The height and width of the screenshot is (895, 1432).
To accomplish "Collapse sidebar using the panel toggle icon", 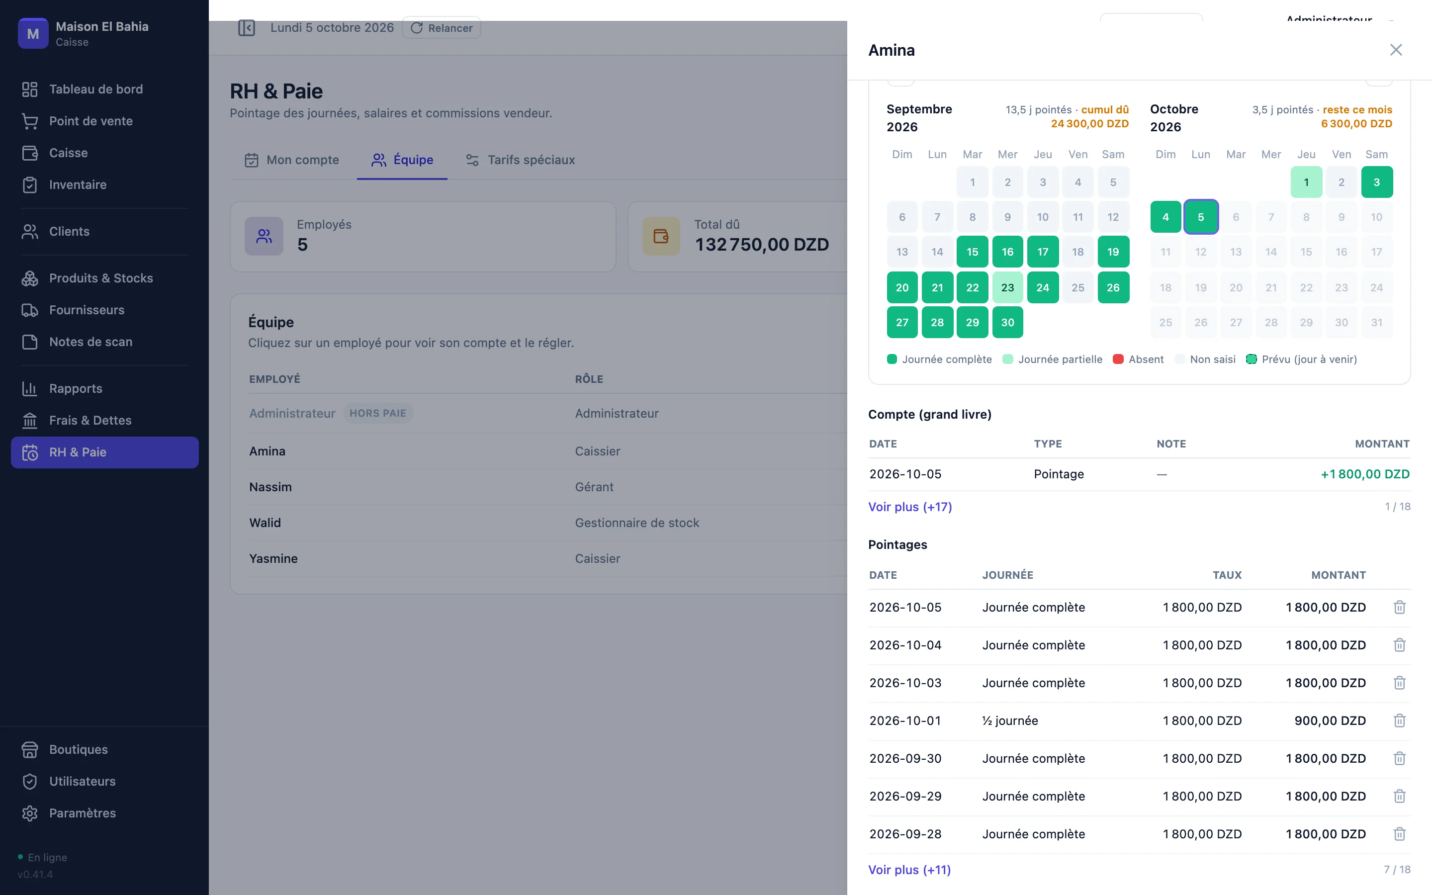I will tap(246, 28).
